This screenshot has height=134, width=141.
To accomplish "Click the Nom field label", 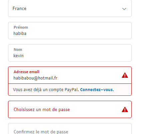I will 18,50.
